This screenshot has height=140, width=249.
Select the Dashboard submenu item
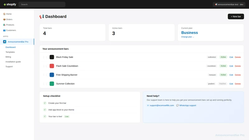[11, 47]
